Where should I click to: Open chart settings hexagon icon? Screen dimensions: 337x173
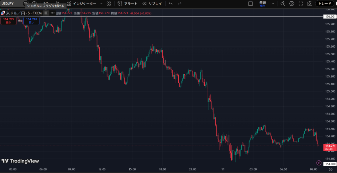tap(292, 4)
